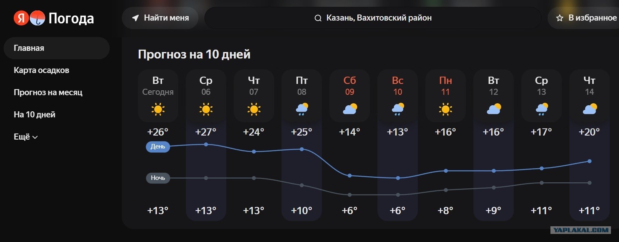Expand the Ещё menu
Viewport: 619px width, 242px height.
pyautogui.click(x=26, y=137)
